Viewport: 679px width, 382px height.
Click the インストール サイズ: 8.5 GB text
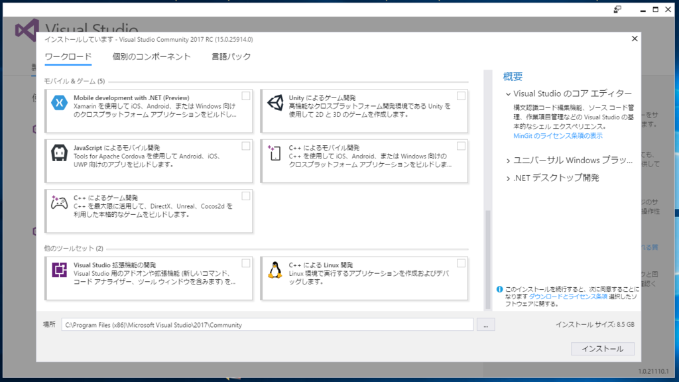[595, 324]
